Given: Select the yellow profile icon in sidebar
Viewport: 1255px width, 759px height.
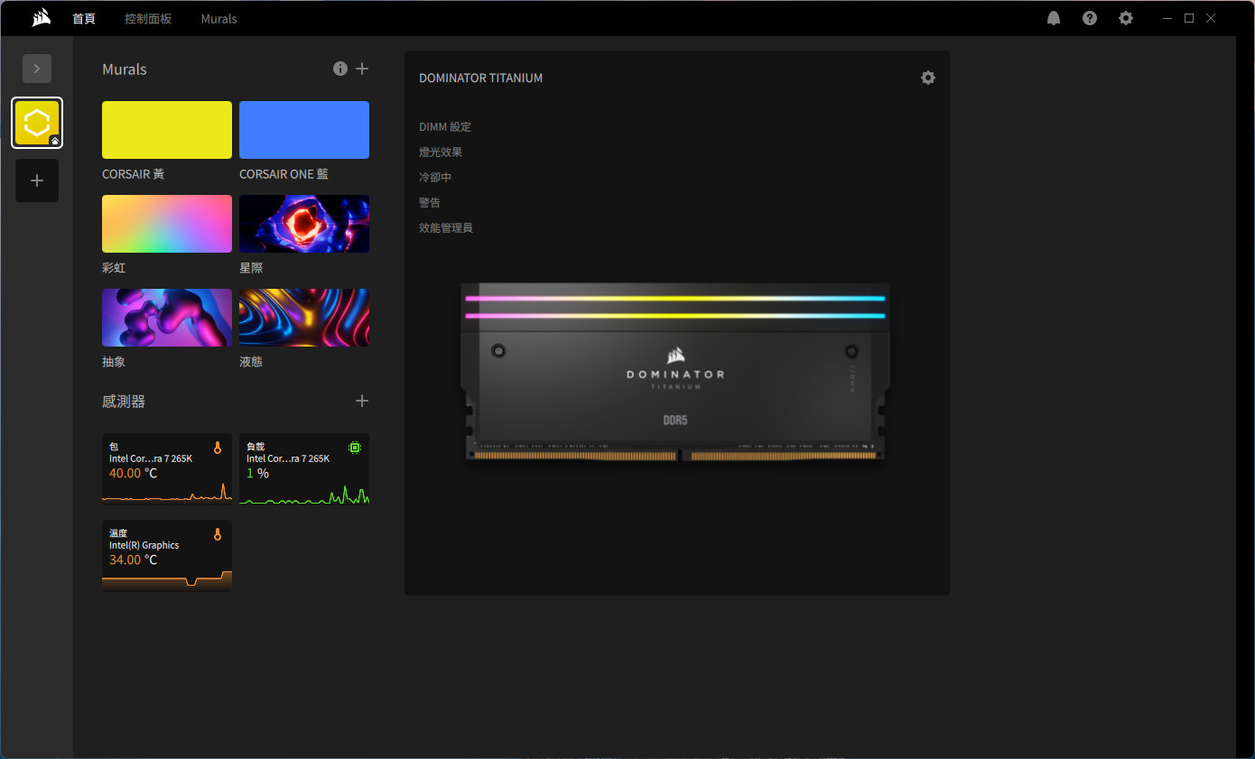Looking at the screenshot, I should tap(37, 123).
